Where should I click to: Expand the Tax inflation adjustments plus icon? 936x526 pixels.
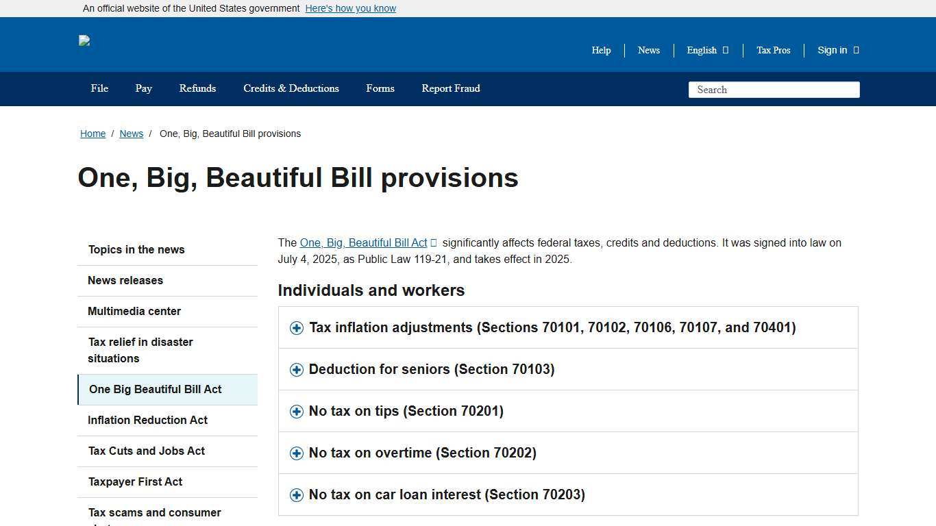297,327
